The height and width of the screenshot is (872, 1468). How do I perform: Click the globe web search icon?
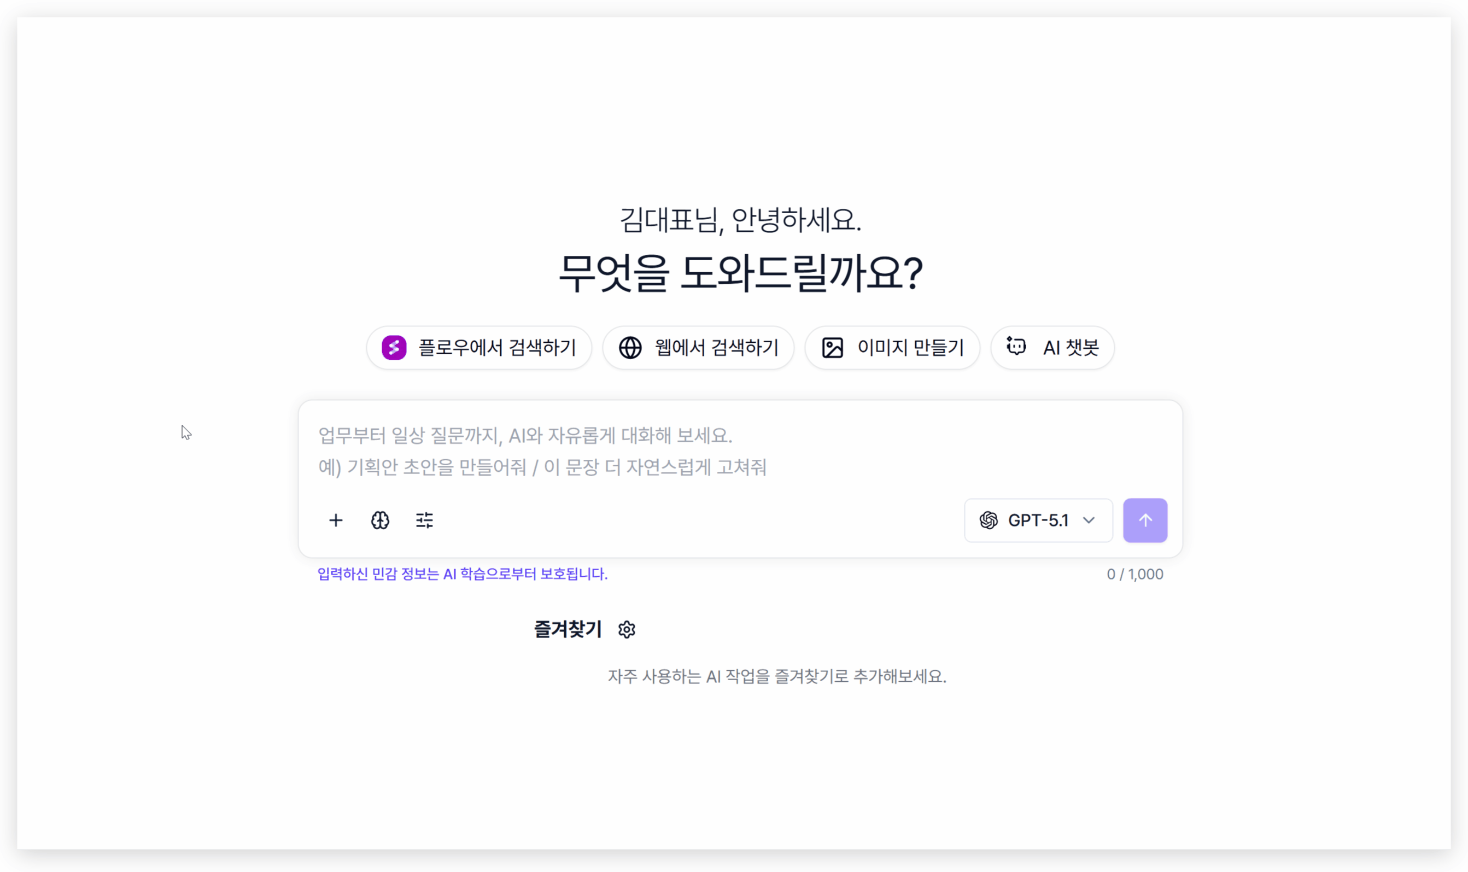pos(630,348)
